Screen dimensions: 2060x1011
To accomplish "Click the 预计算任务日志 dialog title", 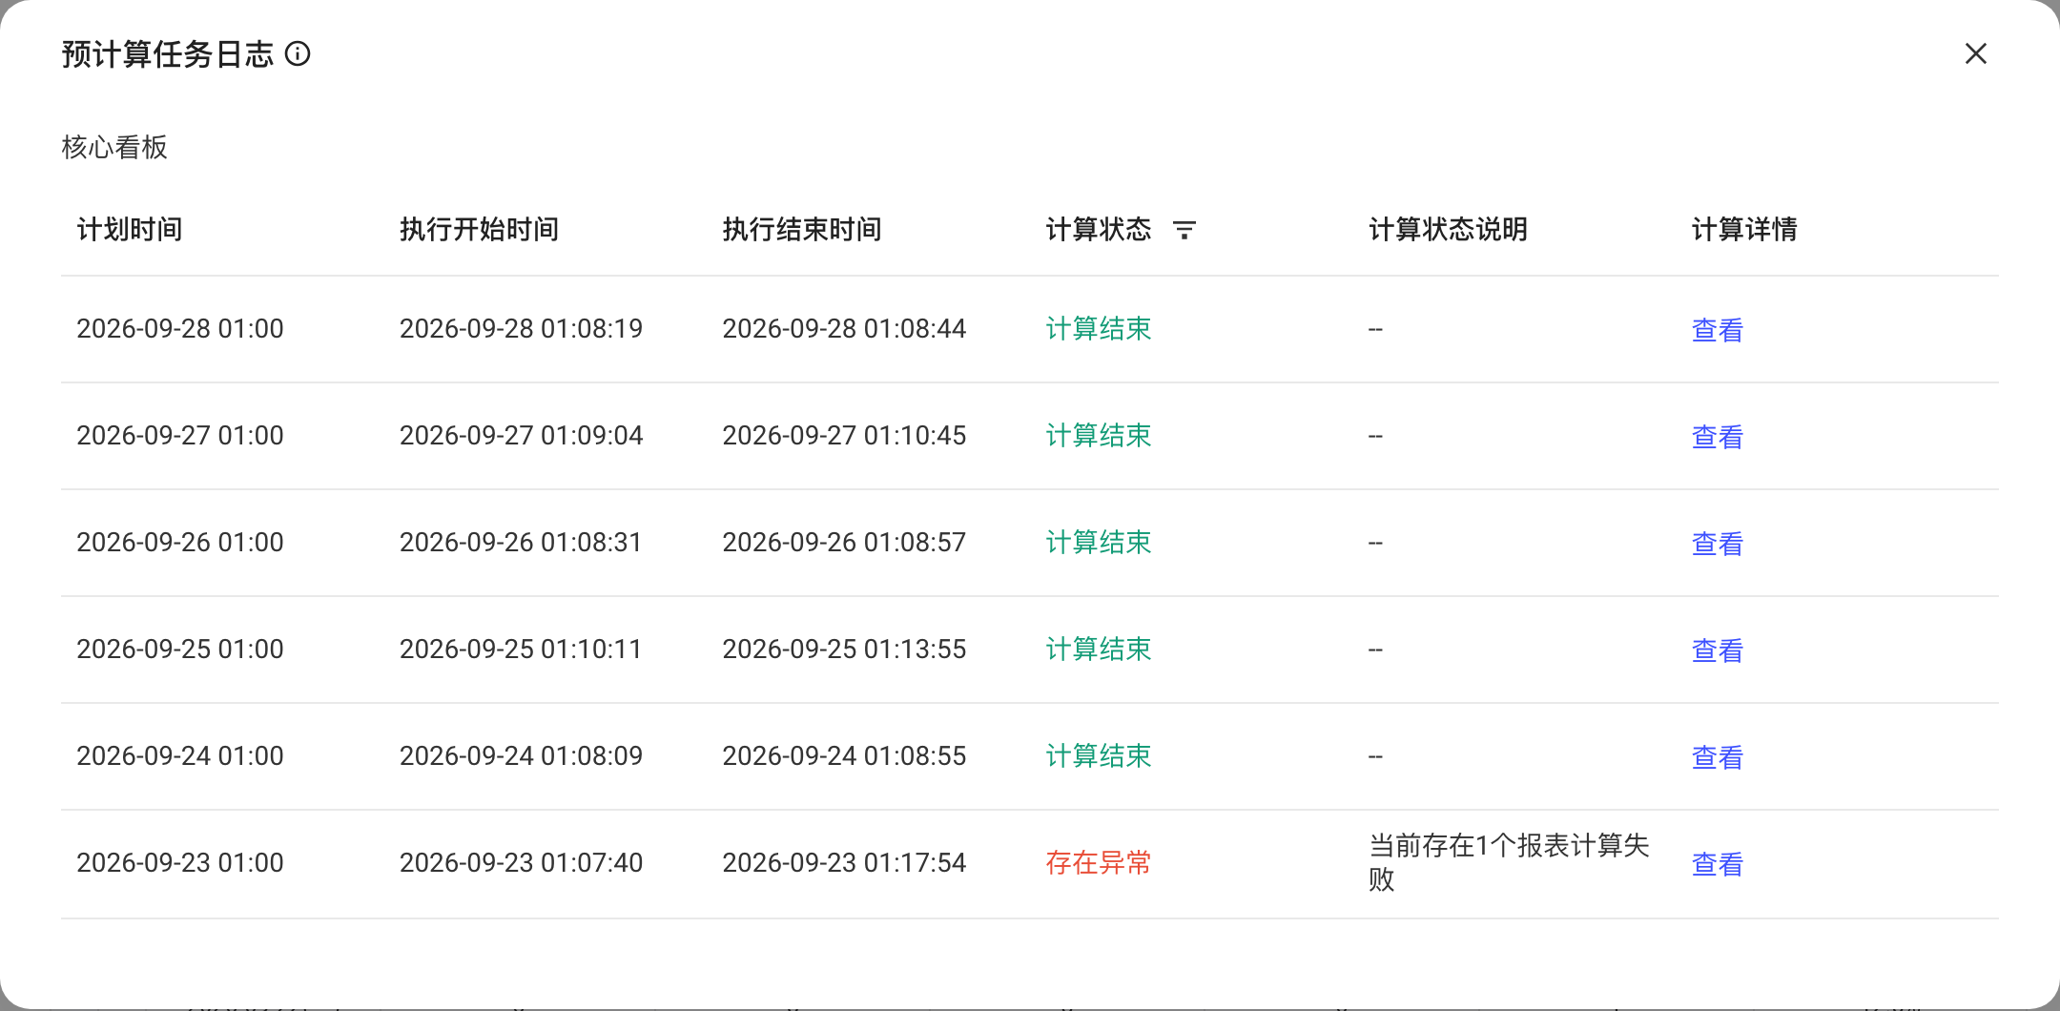I will (x=168, y=53).
